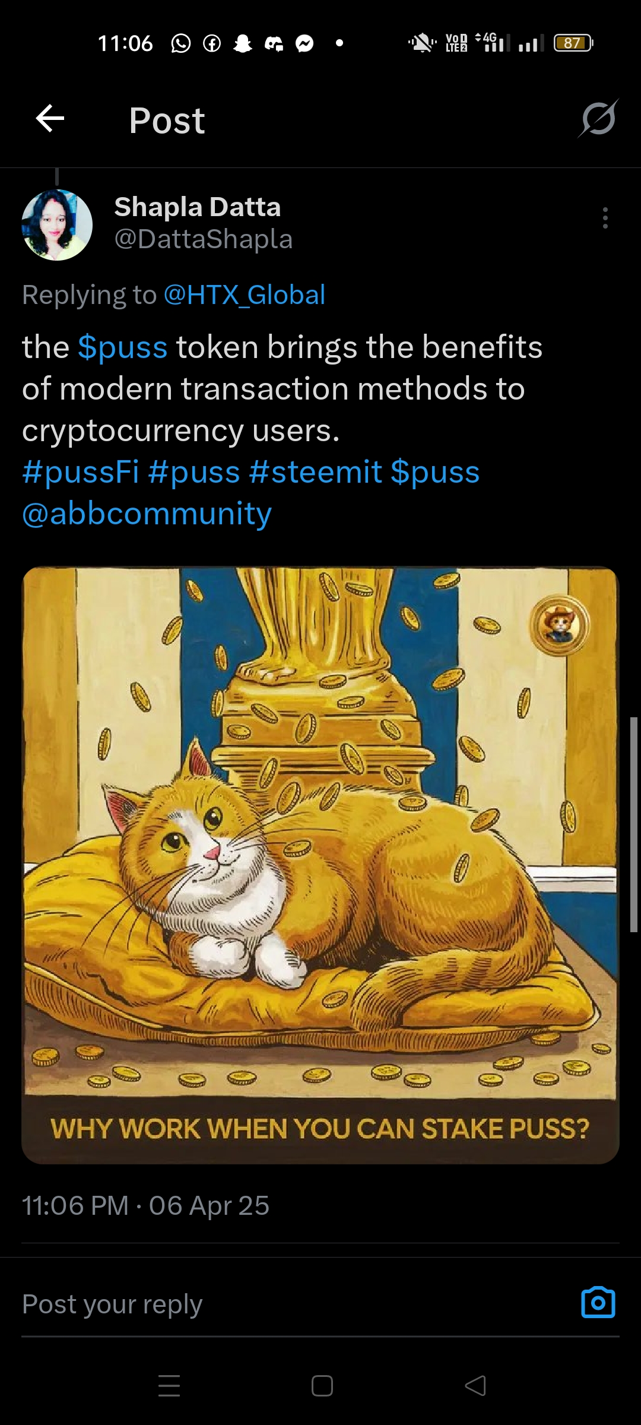Tap the Messenger notification icon in status bar
The width and height of the screenshot is (641, 1425).
coord(304,43)
